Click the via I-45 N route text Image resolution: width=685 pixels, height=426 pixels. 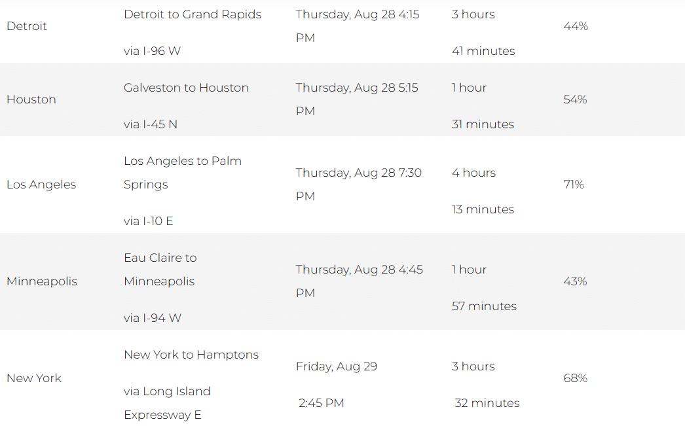[150, 124]
